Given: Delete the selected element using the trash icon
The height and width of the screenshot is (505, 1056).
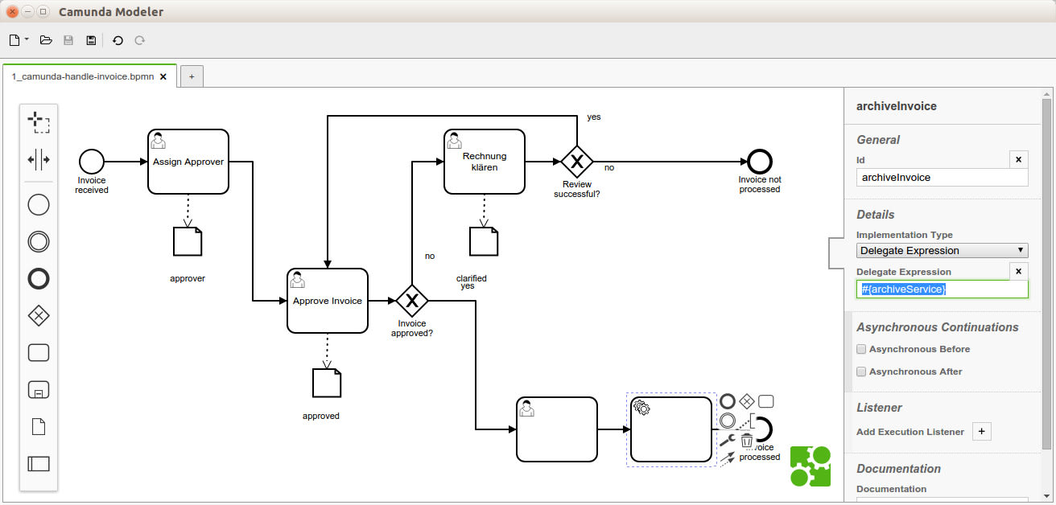Looking at the screenshot, I should click(747, 440).
